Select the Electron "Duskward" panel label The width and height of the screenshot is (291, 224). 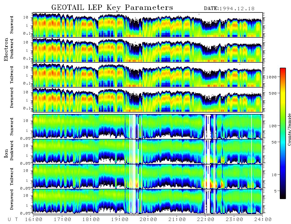[12, 49]
